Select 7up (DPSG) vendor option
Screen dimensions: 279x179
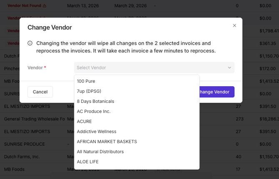[x=89, y=91]
